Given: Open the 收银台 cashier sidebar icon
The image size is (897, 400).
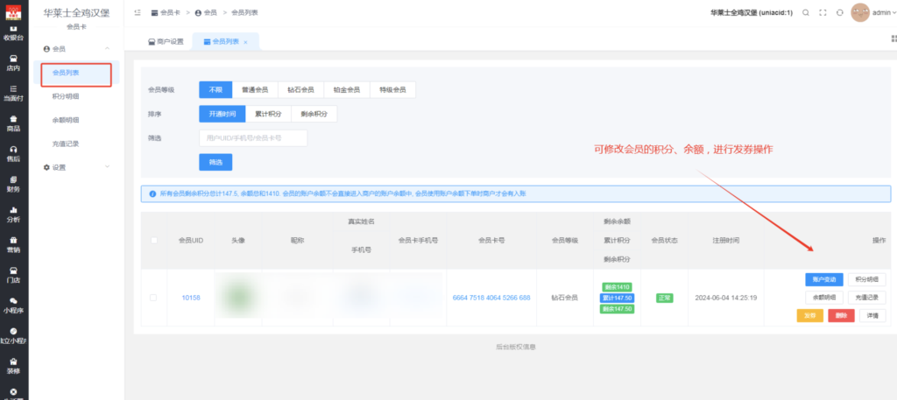Looking at the screenshot, I should [13, 33].
